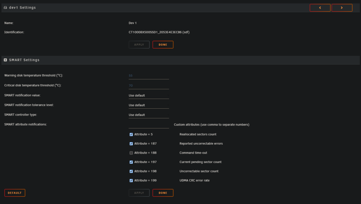This screenshot has width=361, height=204.
Task: Click the Critical disk temperature threshold label
Action: point(33,85)
